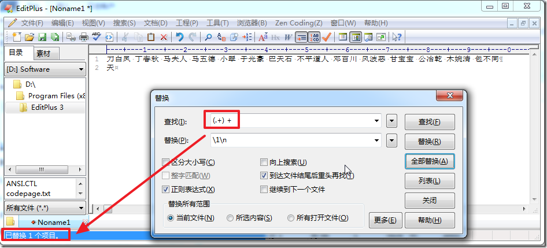This screenshot has width=547, height=248.
Task: Save file with the single floppy icon
Action: click(42, 37)
